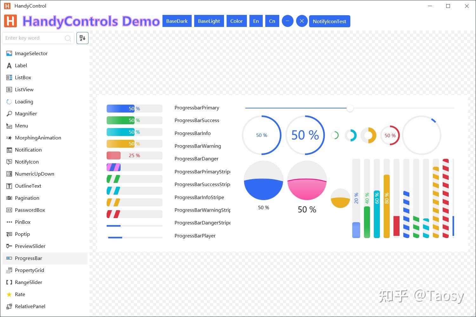The height and width of the screenshot is (317, 476).
Task: Click the NotifyIcon speech bubble icon
Action: pyautogui.click(x=9, y=162)
